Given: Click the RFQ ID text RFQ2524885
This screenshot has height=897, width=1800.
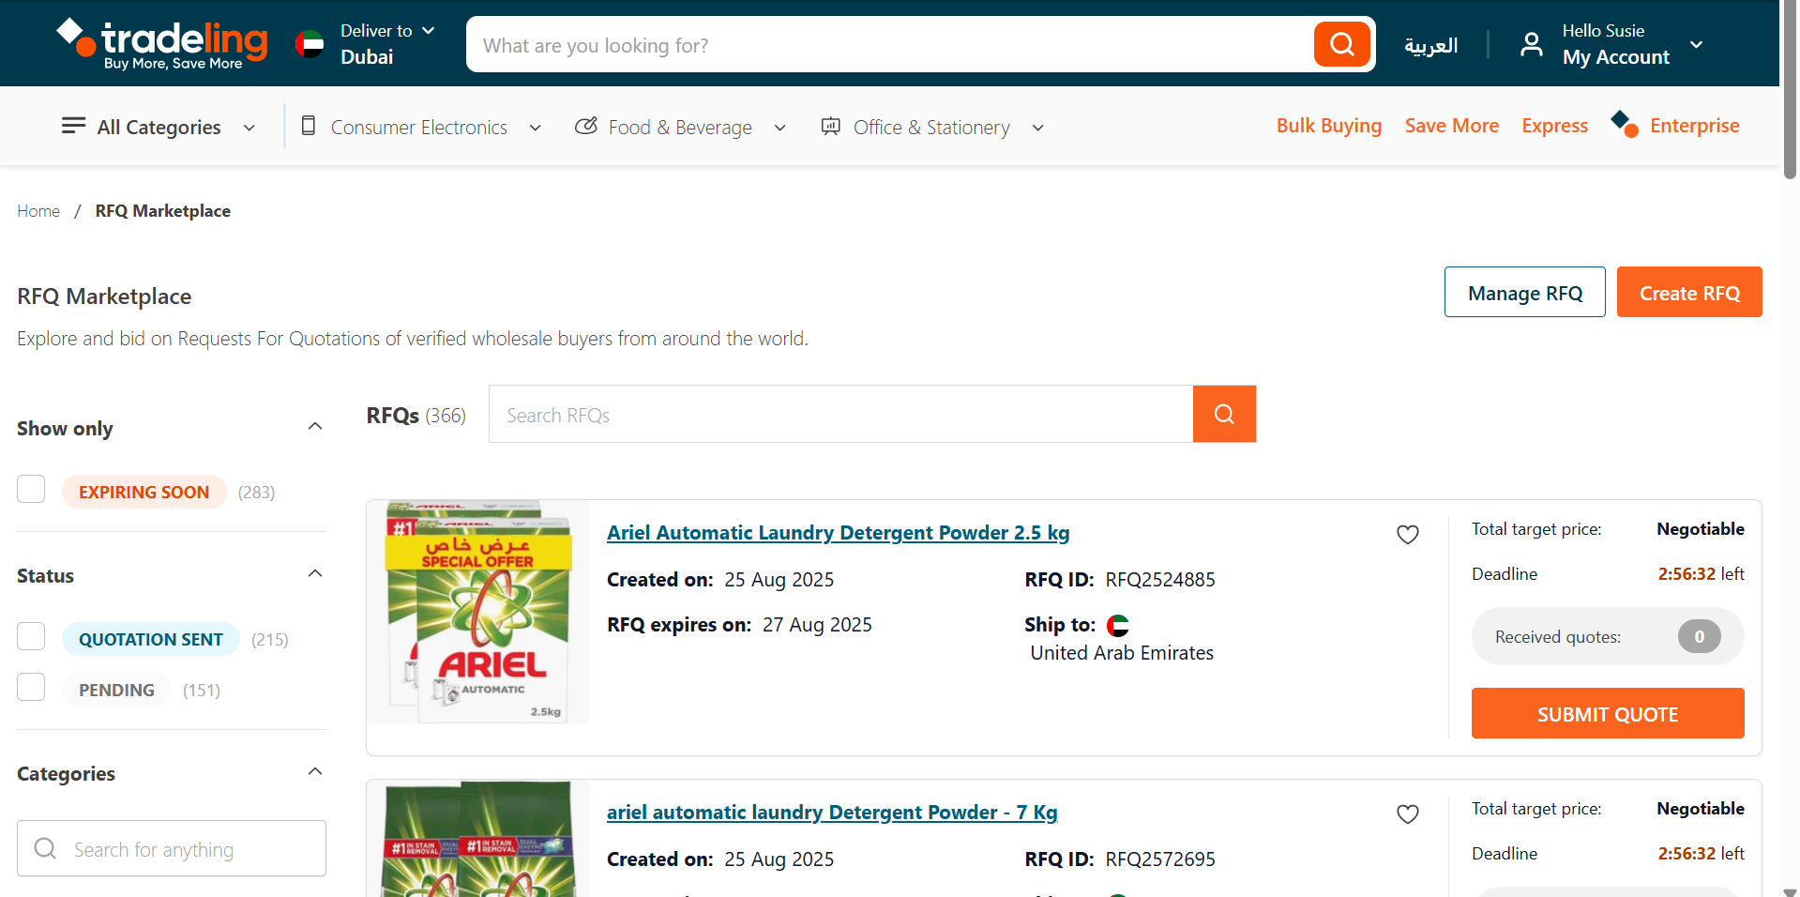Looking at the screenshot, I should 1159,579.
